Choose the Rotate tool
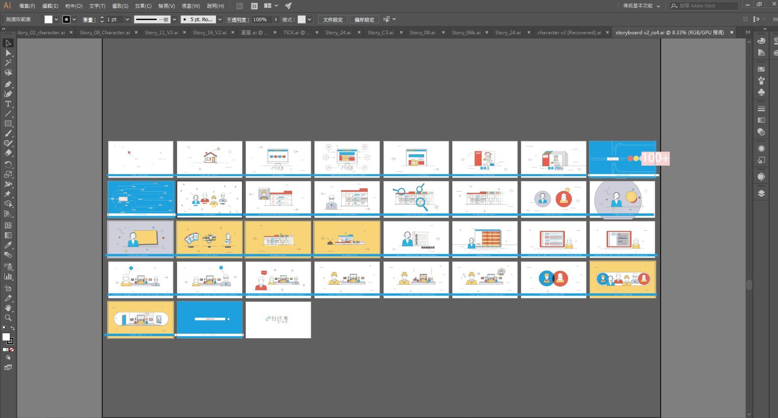Viewport: 778px width, 418px height. [x=8, y=164]
